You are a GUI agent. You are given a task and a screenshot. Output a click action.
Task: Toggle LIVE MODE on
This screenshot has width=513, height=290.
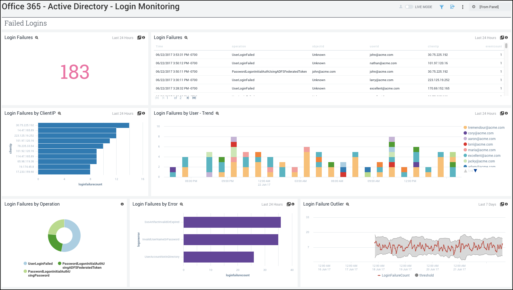(x=409, y=7)
